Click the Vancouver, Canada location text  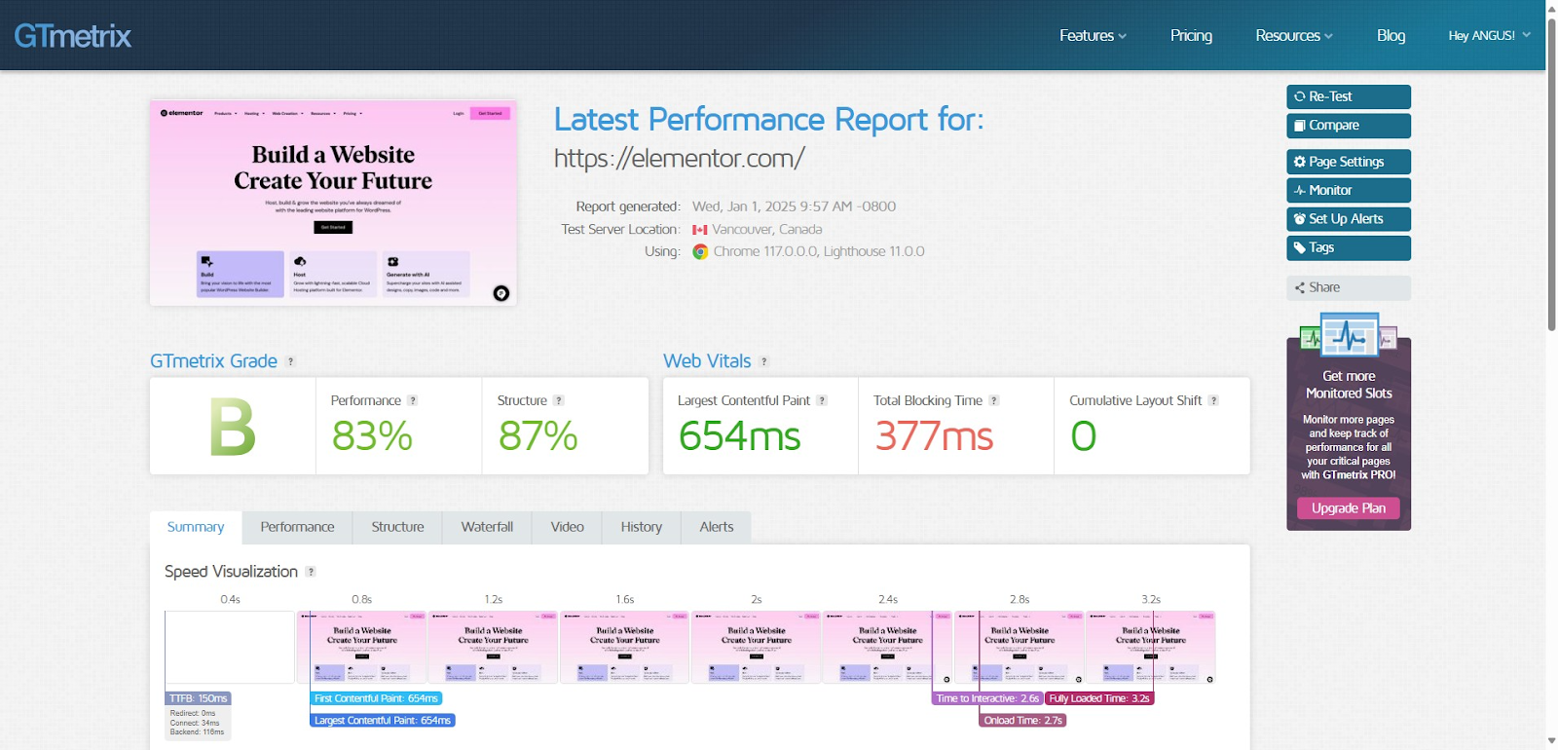(767, 230)
